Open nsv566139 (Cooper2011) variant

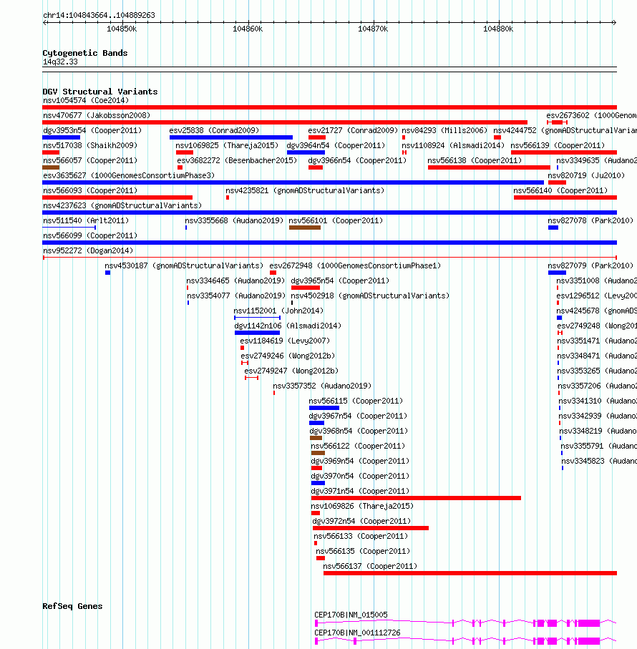point(558,146)
